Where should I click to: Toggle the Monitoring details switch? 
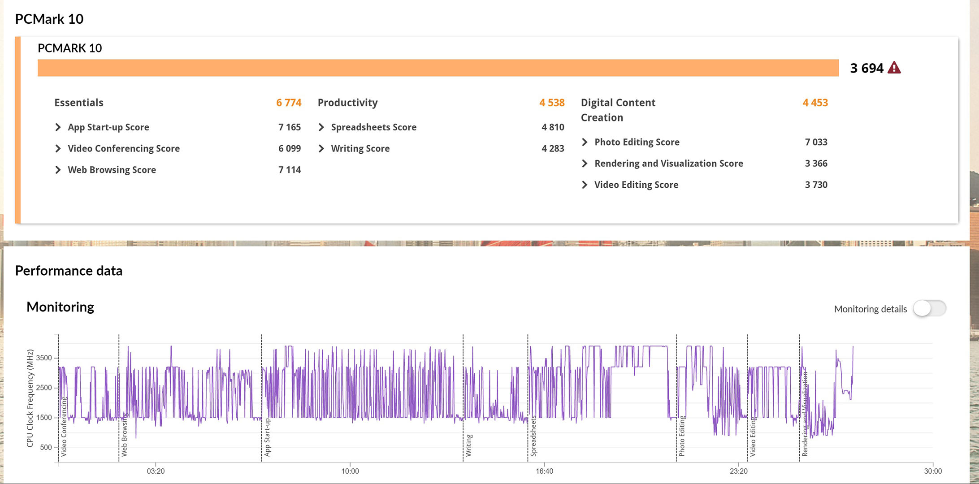(x=930, y=308)
